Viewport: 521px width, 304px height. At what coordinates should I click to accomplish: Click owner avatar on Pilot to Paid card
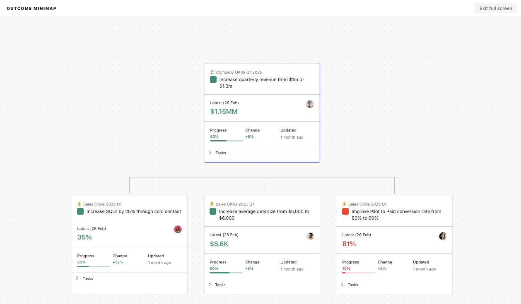443,236
